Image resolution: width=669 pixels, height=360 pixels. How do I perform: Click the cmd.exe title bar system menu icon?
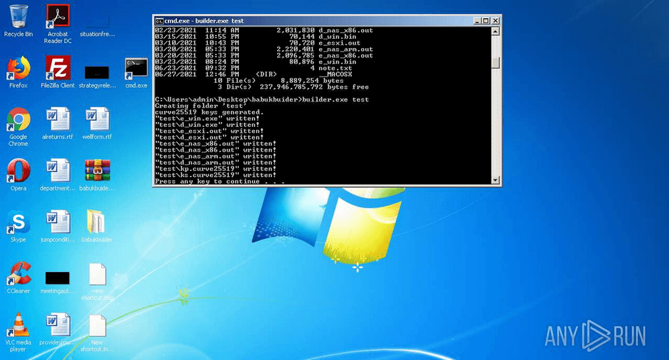(x=160, y=21)
